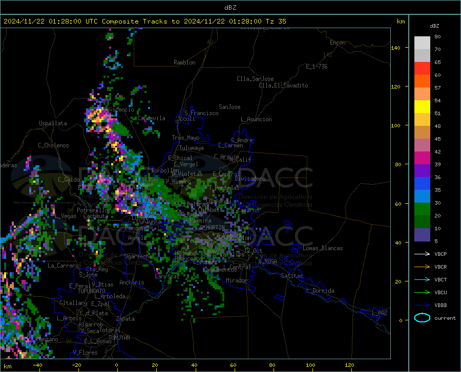Select the dark purple 5 dBZ swatch
461x372 pixels.
coord(422,234)
